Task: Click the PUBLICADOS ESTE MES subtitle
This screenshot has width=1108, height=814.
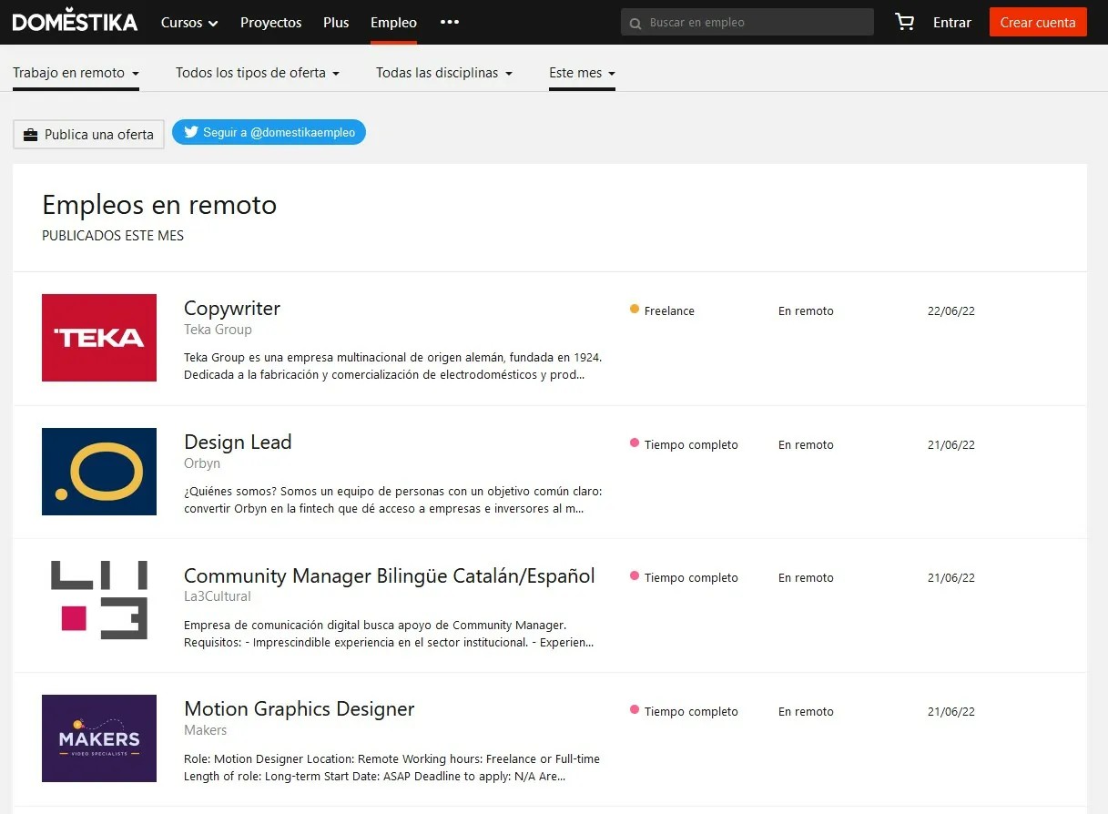Action: [x=113, y=236]
